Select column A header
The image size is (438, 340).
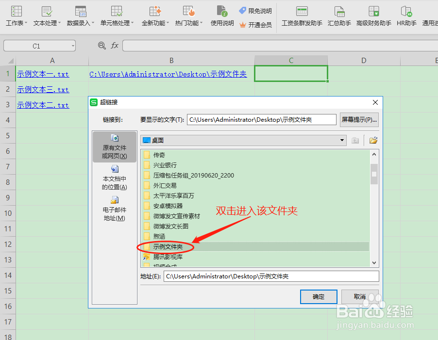coord(52,60)
